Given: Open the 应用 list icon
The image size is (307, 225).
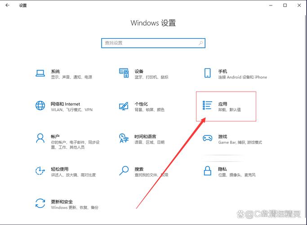Looking at the screenshot, I should 207,105.
